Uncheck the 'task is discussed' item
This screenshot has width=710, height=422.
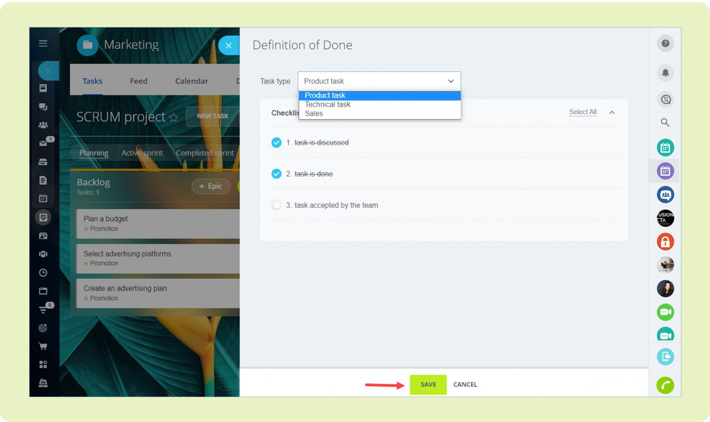click(276, 143)
